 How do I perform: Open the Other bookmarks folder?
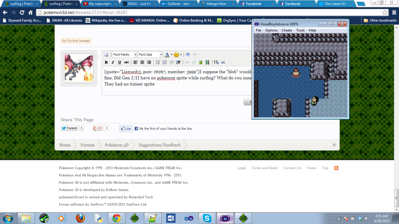coord(380,20)
